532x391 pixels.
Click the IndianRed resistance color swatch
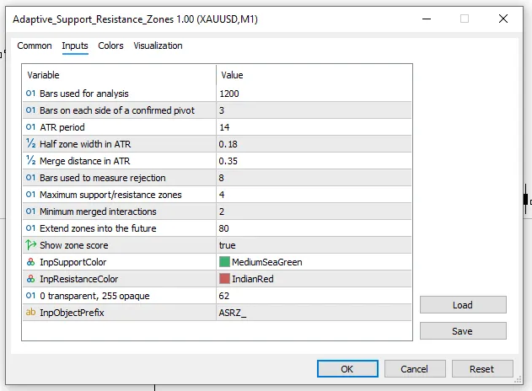coord(224,279)
